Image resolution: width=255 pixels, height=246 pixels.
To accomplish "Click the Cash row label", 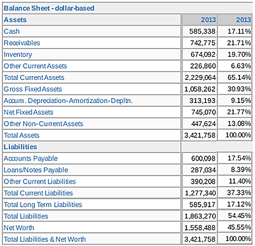I will [x=12, y=31].
